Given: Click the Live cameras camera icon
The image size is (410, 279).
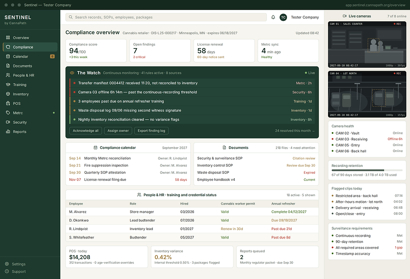Looking at the screenshot, I should [345, 16].
